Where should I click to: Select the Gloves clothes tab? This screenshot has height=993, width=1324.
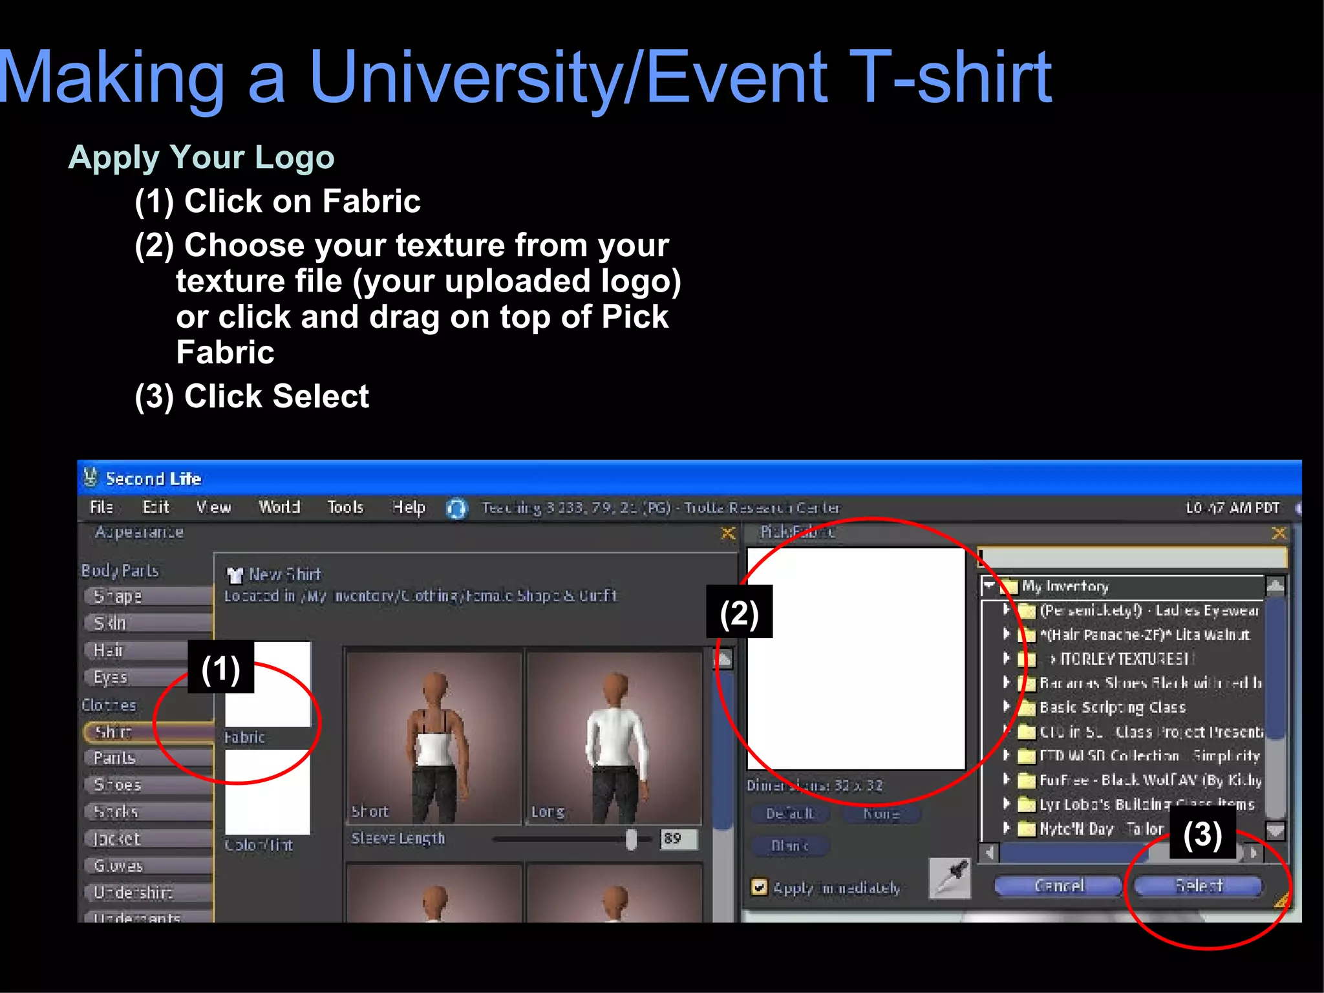point(148,866)
